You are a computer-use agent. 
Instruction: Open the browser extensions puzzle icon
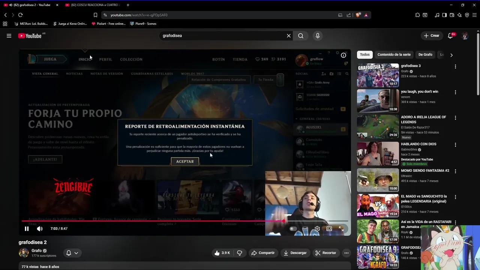tap(417, 15)
